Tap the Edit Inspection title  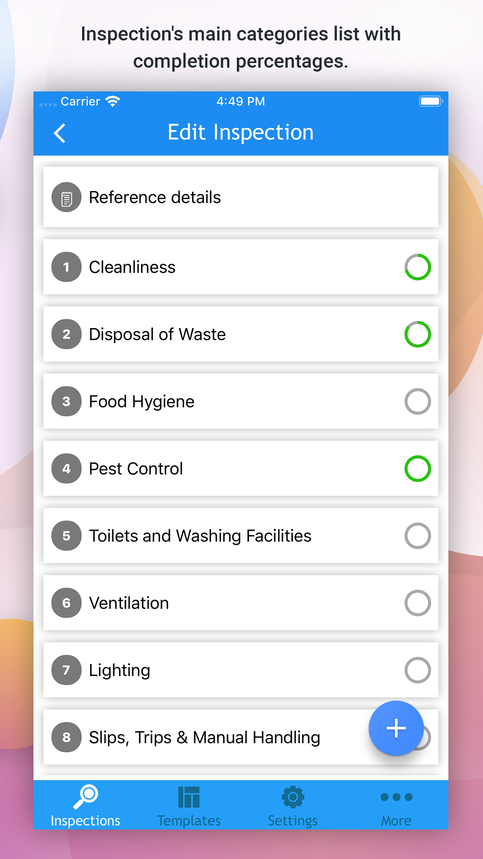[241, 133]
